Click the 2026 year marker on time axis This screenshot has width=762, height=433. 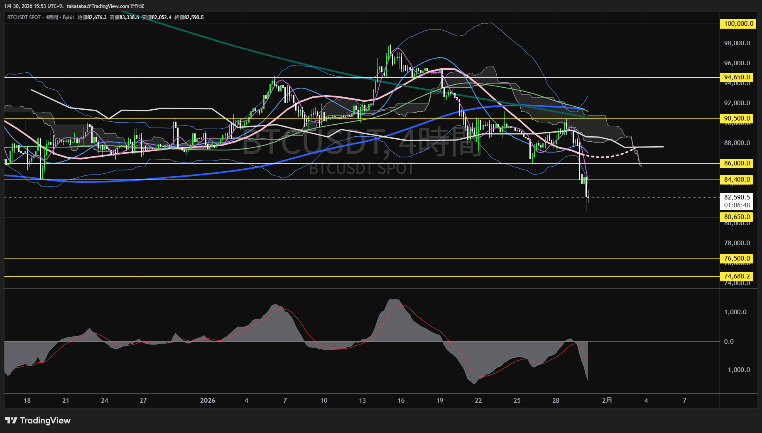[x=208, y=401]
